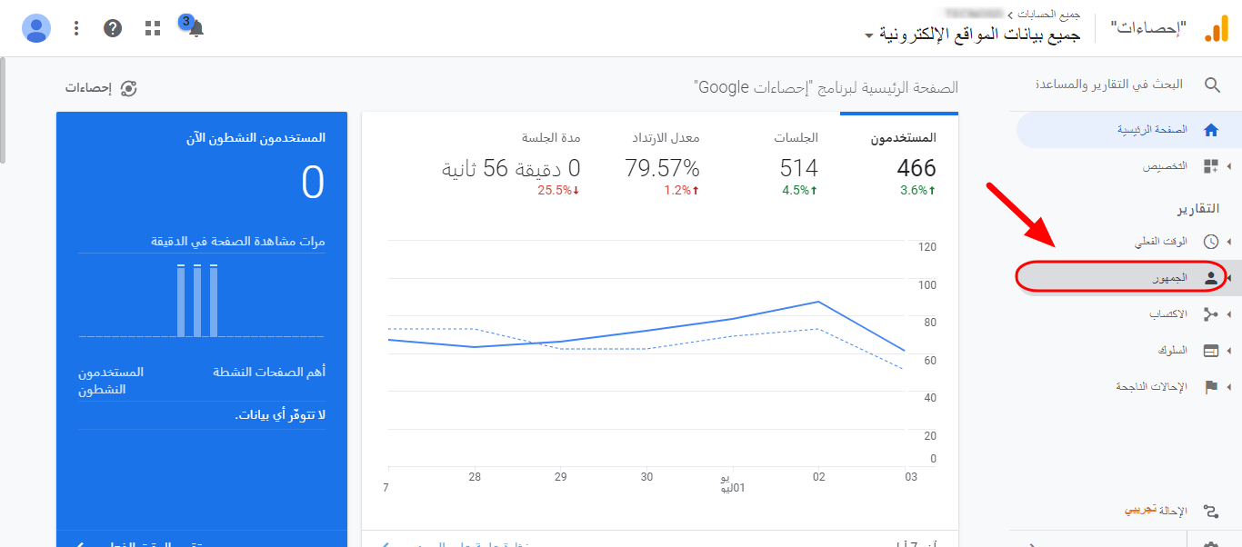The height and width of the screenshot is (547, 1242).
Task: Click the sessions value 514
Action: tap(799, 168)
